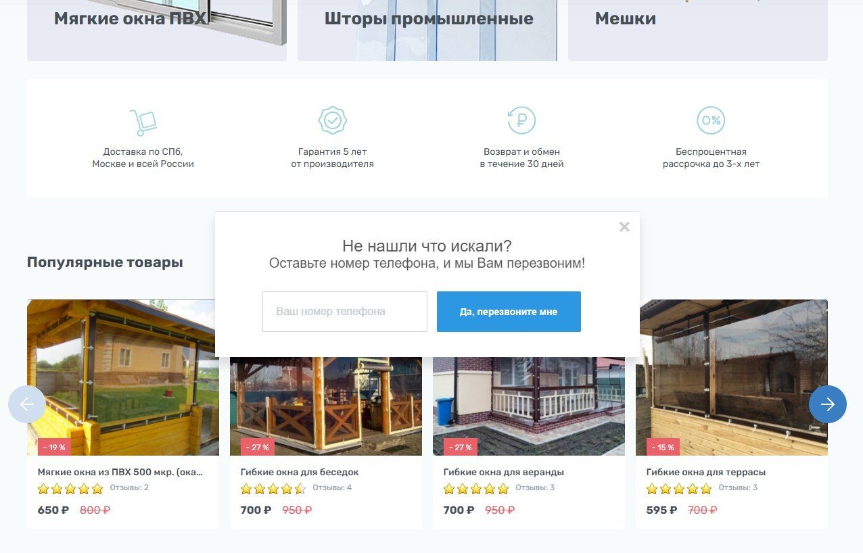Click the ruble return and exchange icon
The image size is (863, 553).
coord(521,120)
